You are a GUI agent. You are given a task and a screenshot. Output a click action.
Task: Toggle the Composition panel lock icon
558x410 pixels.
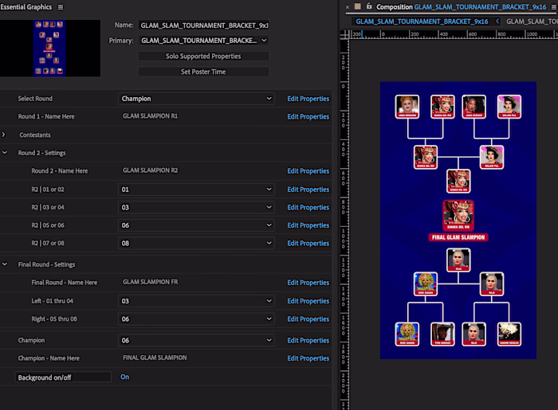pos(369,6)
